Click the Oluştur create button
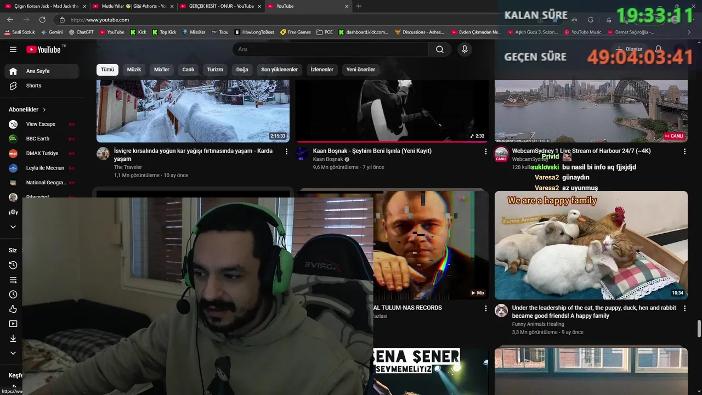Screen dimensions: 702x395 coord(629,49)
